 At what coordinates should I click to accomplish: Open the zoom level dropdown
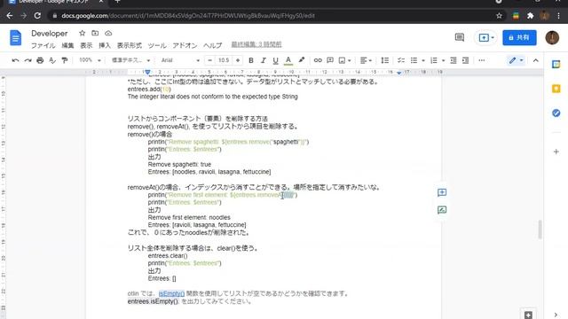[x=90, y=60]
